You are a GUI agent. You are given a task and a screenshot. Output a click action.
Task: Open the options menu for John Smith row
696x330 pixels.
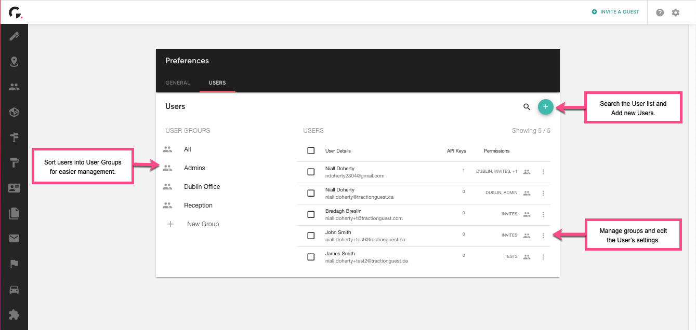point(543,236)
